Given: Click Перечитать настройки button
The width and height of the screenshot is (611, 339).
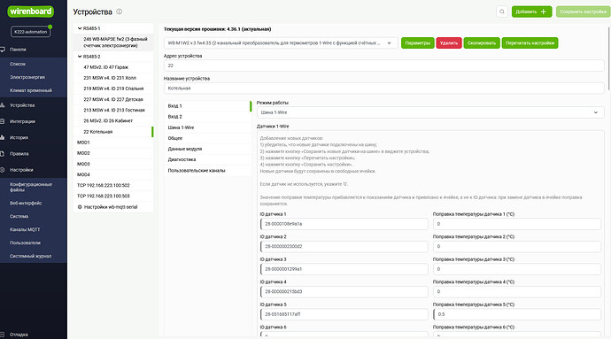Looking at the screenshot, I should (530, 42).
